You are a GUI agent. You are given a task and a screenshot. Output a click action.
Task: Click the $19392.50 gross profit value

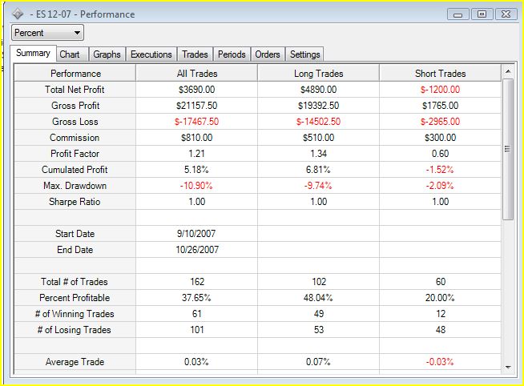tap(318, 106)
